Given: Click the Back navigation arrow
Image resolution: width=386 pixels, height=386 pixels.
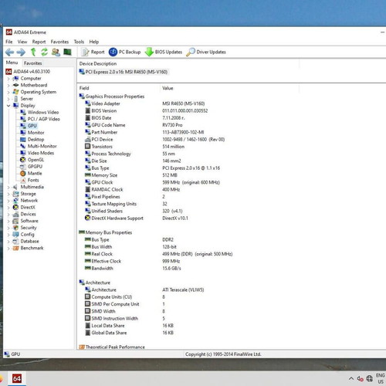Looking at the screenshot, I should (x=10, y=52).
